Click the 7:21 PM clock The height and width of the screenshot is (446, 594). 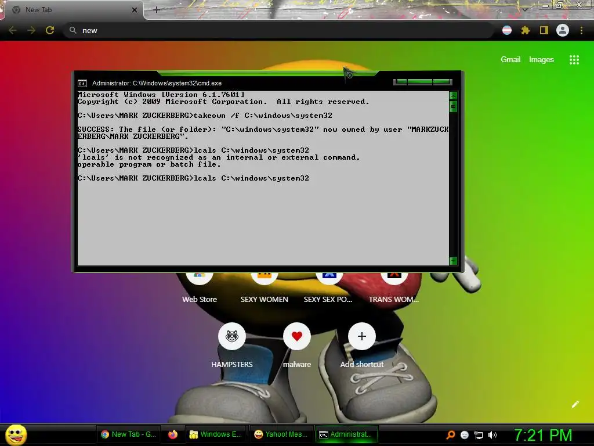(x=543, y=435)
